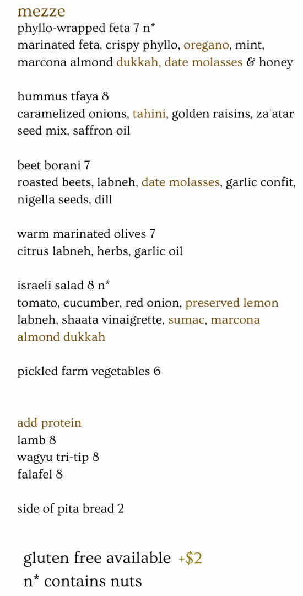Select the phyllo-wrapped feta item

click(87, 29)
